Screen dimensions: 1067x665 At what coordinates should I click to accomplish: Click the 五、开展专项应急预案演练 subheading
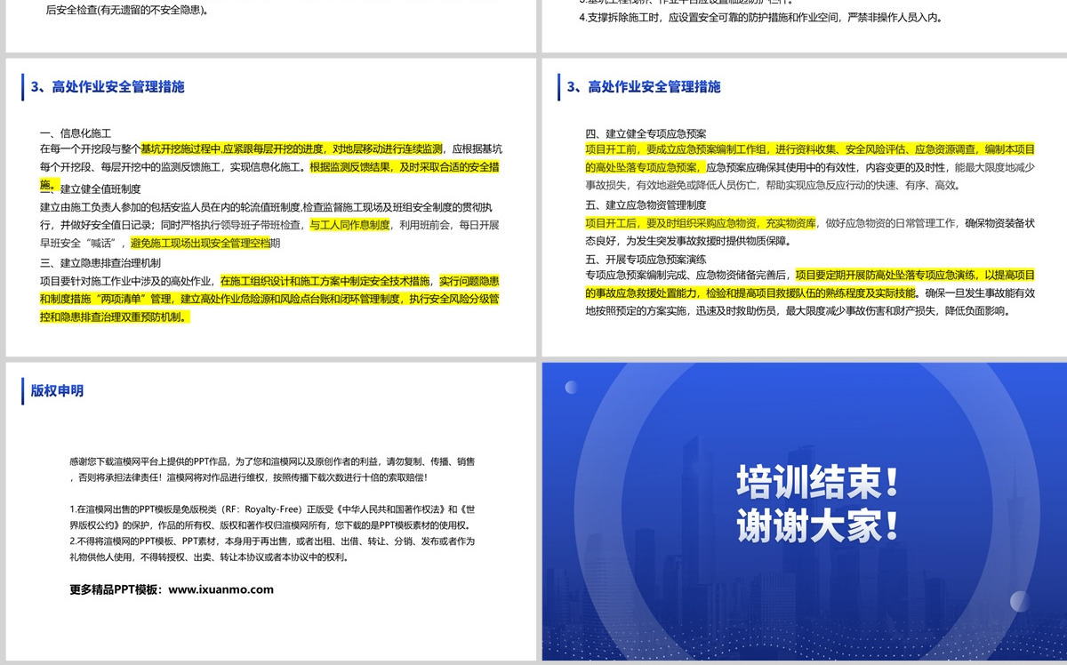click(646, 259)
